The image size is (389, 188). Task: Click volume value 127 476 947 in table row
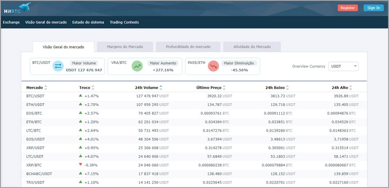(147, 96)
